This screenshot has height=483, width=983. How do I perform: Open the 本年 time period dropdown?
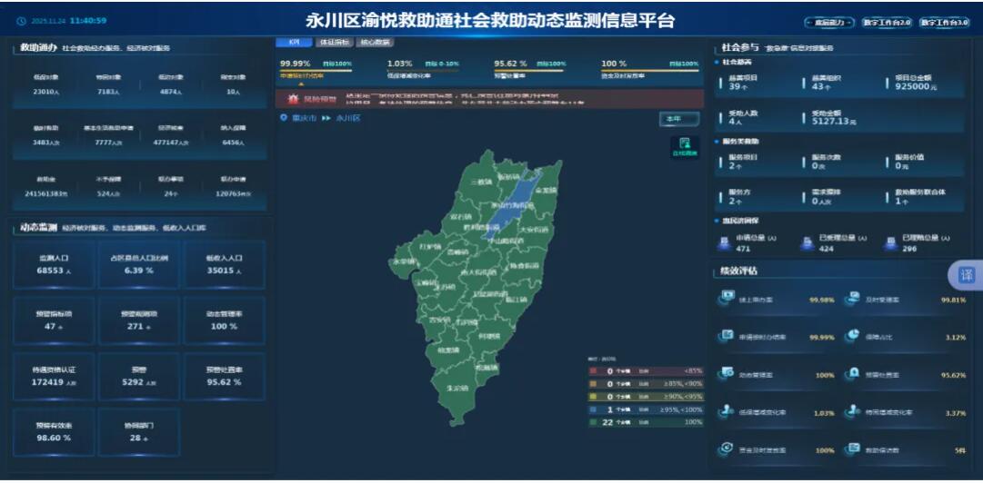click(678, 118)
